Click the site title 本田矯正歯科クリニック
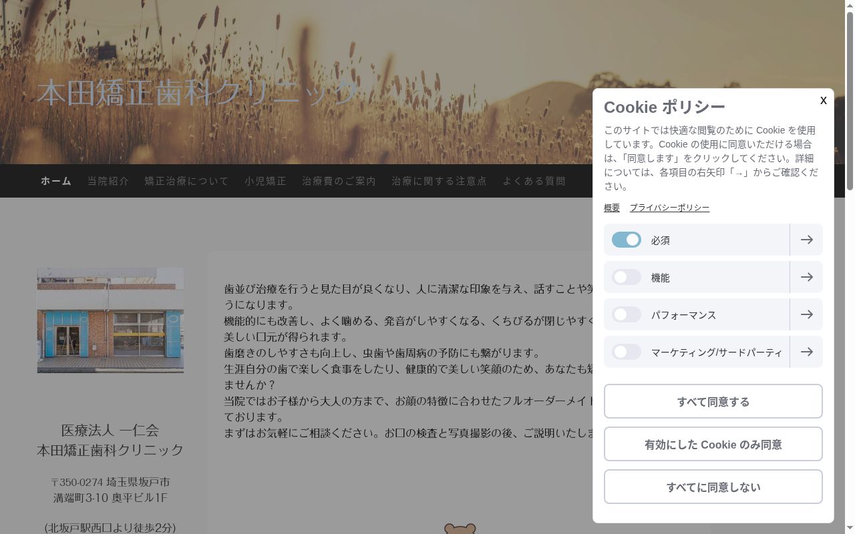Viewport: 855px width, 534px height. pos(198,92)
